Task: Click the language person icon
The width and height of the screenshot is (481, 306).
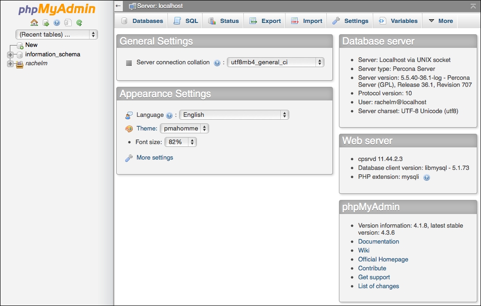Action: point(129,115)
